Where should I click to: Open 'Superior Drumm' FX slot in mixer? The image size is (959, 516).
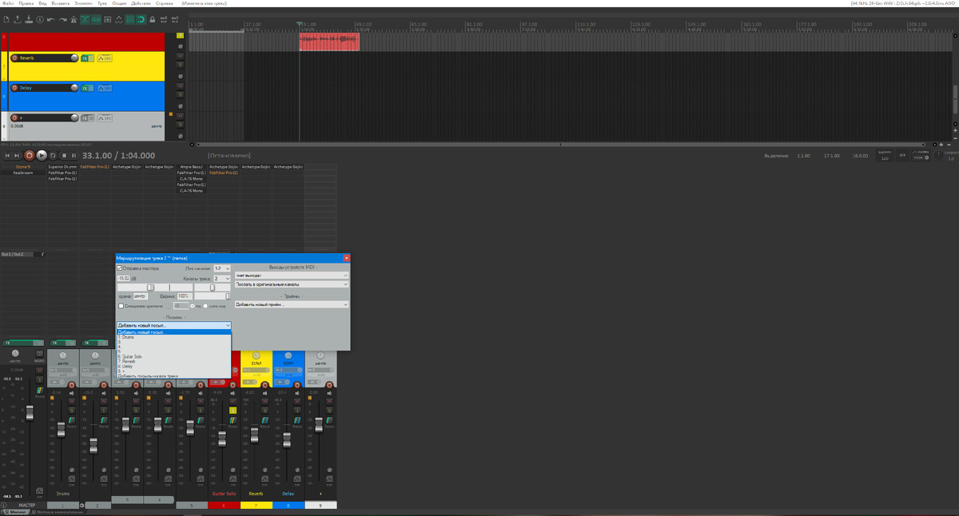click(62, 166)
